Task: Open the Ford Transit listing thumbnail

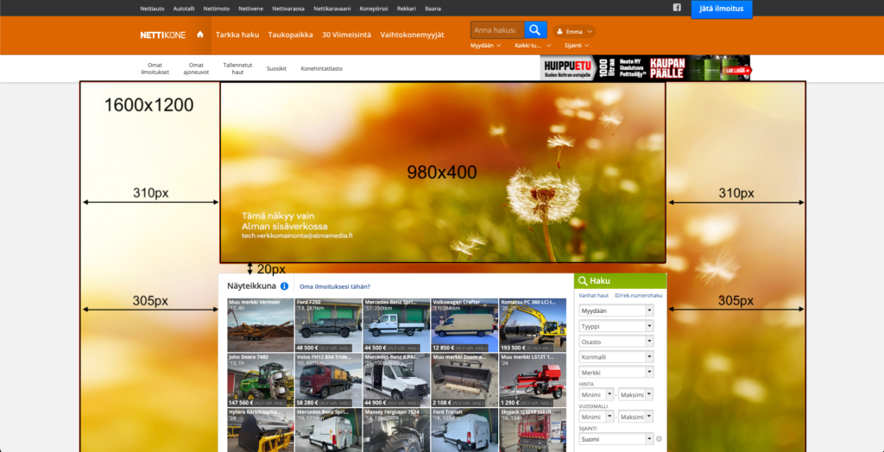Action: tap(464, 430)
